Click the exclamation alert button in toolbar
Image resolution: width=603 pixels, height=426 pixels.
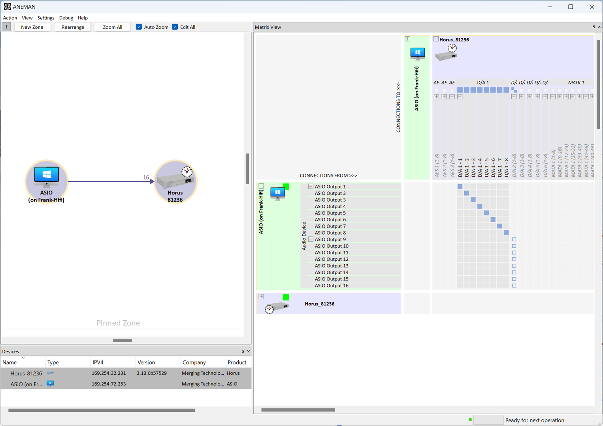[x=6, y=27]
